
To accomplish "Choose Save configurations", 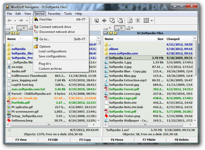I will [x=61, y=56].
